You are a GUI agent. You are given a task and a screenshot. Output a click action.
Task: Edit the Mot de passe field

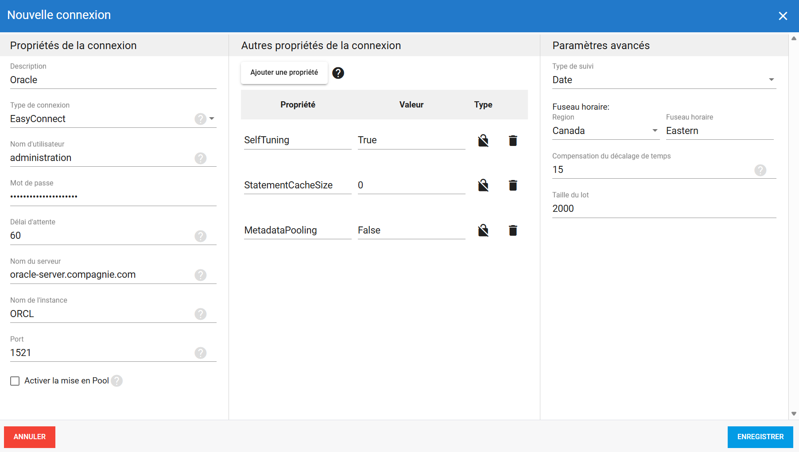click(113, 197)
